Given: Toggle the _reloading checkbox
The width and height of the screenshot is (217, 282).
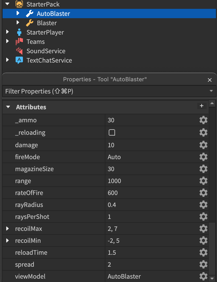Looking at the screenshot, I should (x=112, y=133).
